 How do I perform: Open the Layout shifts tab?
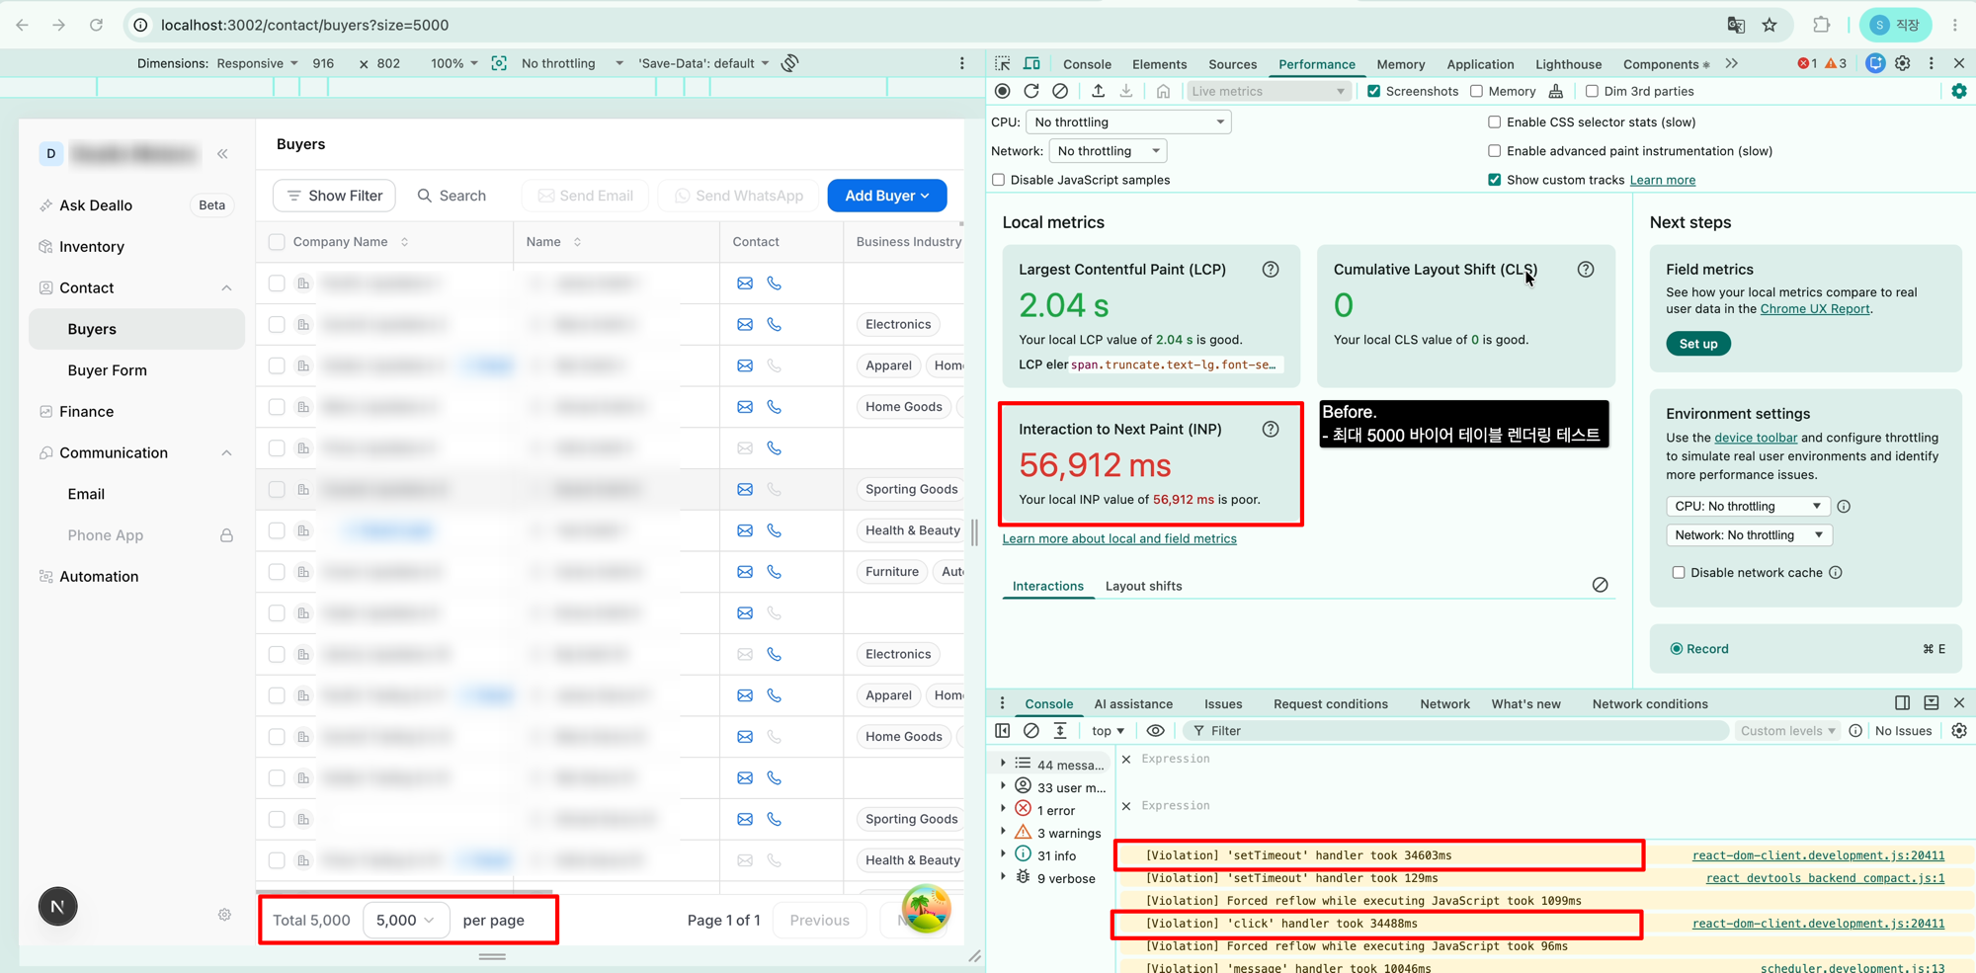tap(1143, 586)
